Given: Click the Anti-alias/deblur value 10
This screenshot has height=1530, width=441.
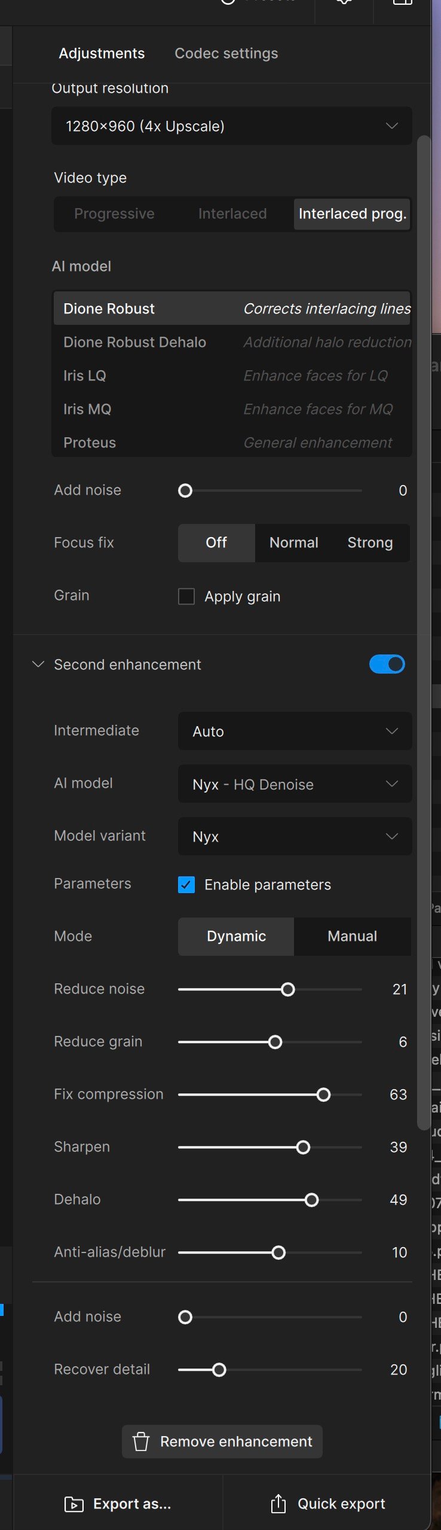Looking at the screenshot, I should tap(399, 1253).
